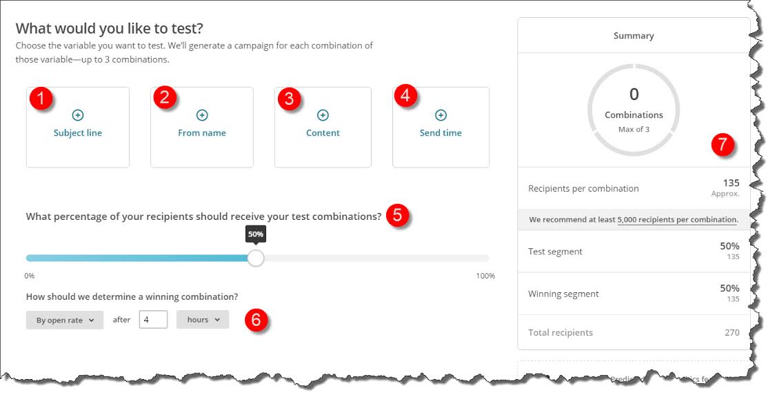Screen dimensions: 775x397
Task: Click the red number 1 marker
Action: pos(41,99)
